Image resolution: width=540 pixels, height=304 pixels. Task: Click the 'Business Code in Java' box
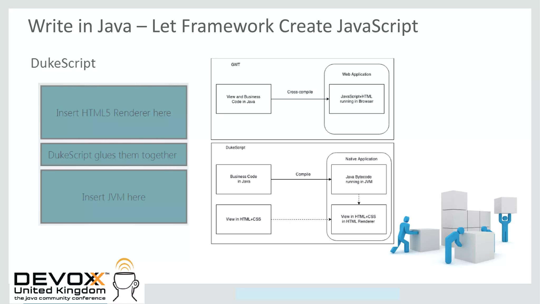(x=243, y=179)
